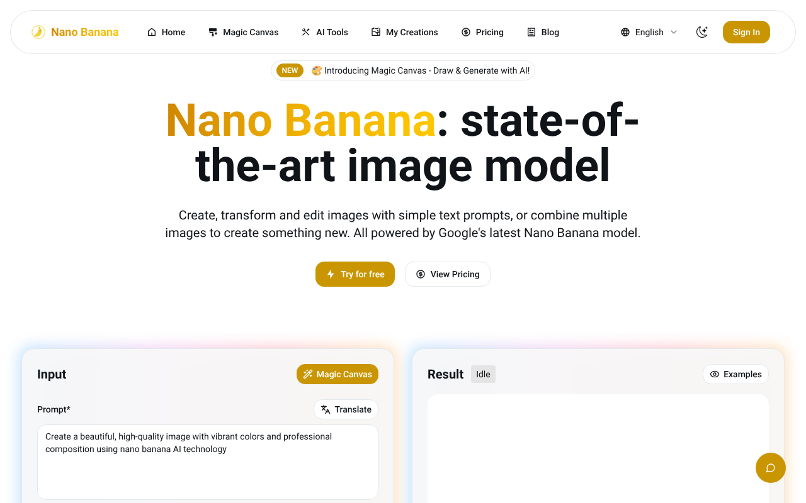Click the eye icon on the Examples button
The image size is (806, 503).
(x=715, y=374)
